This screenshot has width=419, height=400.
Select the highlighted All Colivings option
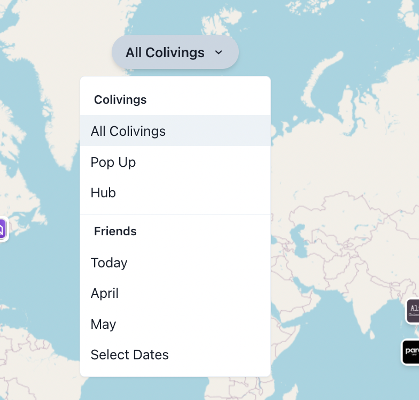(x=128, y=131)
